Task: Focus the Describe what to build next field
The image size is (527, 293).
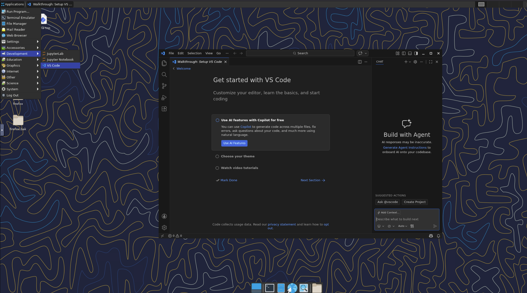Action: [x=404, y=219]
